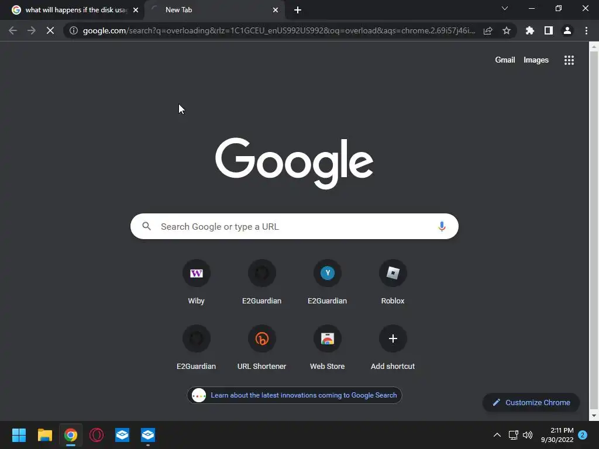This screenshot has width=599, height=449.
Task: Stop loading the page with the X button
Action: (50, 30)
